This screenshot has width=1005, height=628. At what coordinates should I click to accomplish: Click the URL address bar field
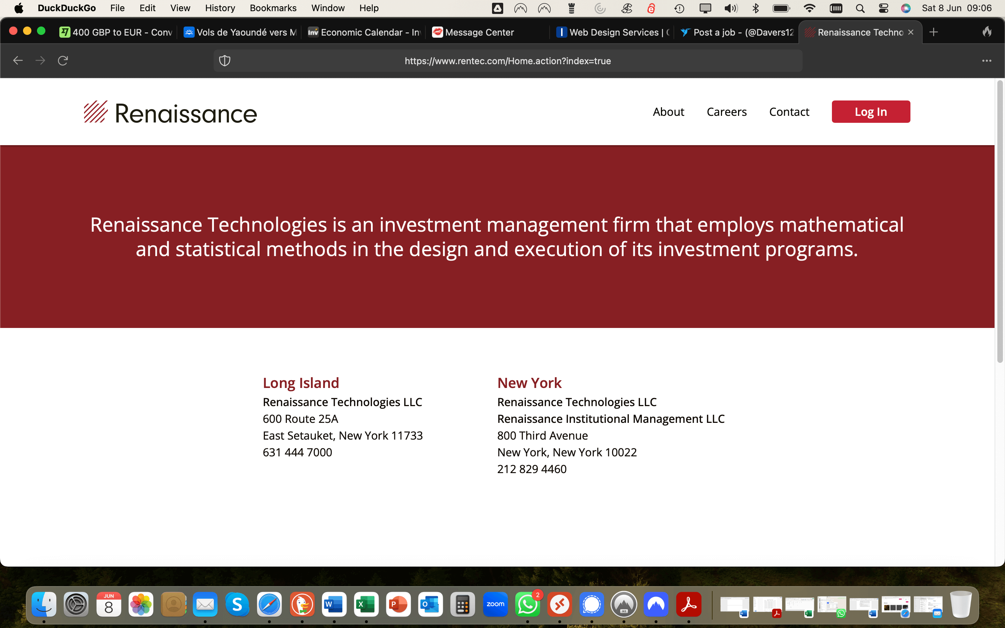pos(507,61)
